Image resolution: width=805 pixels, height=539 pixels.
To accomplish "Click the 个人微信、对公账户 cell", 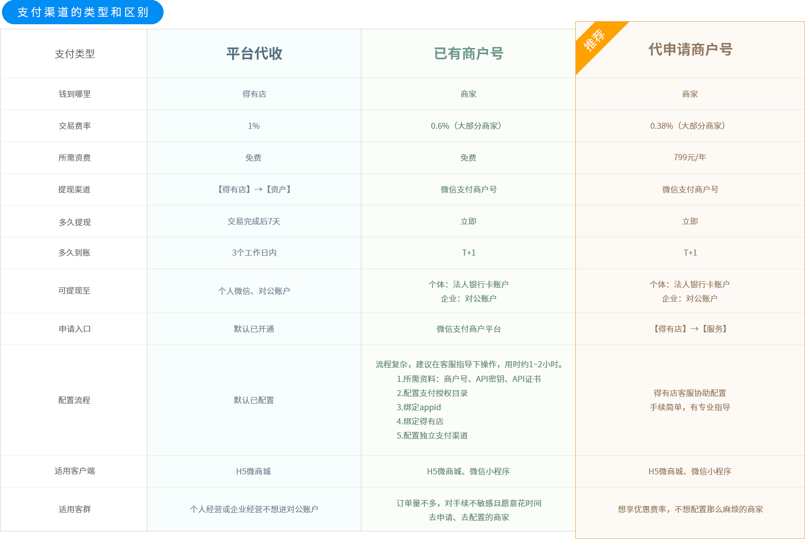I will point(254,291).
